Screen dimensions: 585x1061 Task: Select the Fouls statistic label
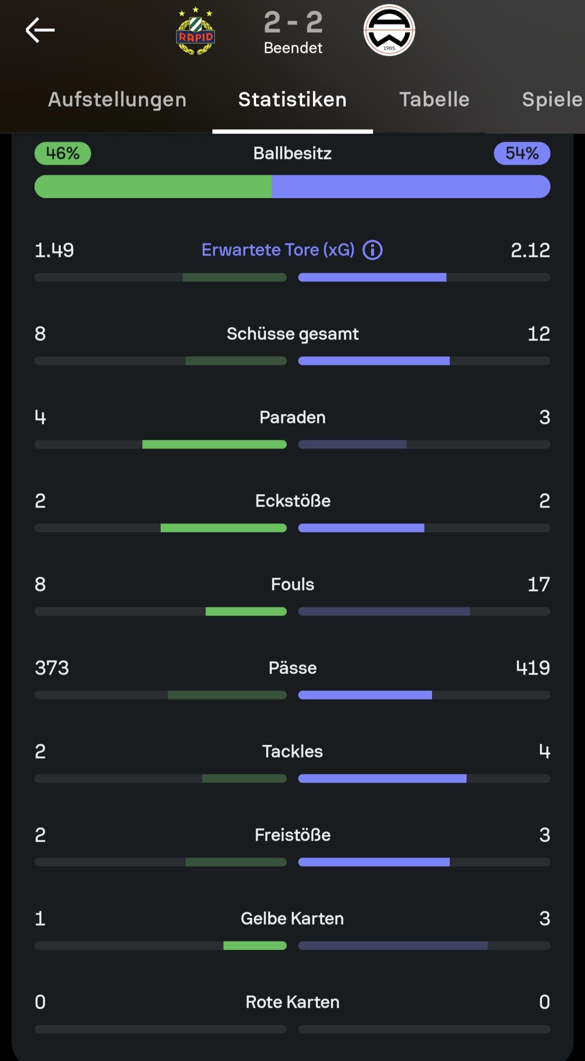292,584
